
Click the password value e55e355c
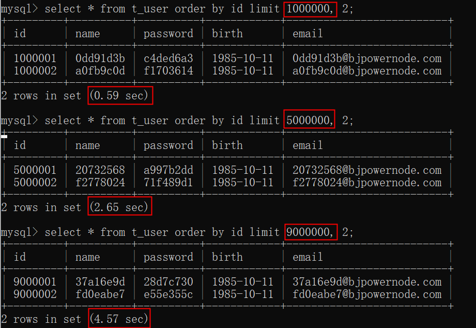(168, 294)
